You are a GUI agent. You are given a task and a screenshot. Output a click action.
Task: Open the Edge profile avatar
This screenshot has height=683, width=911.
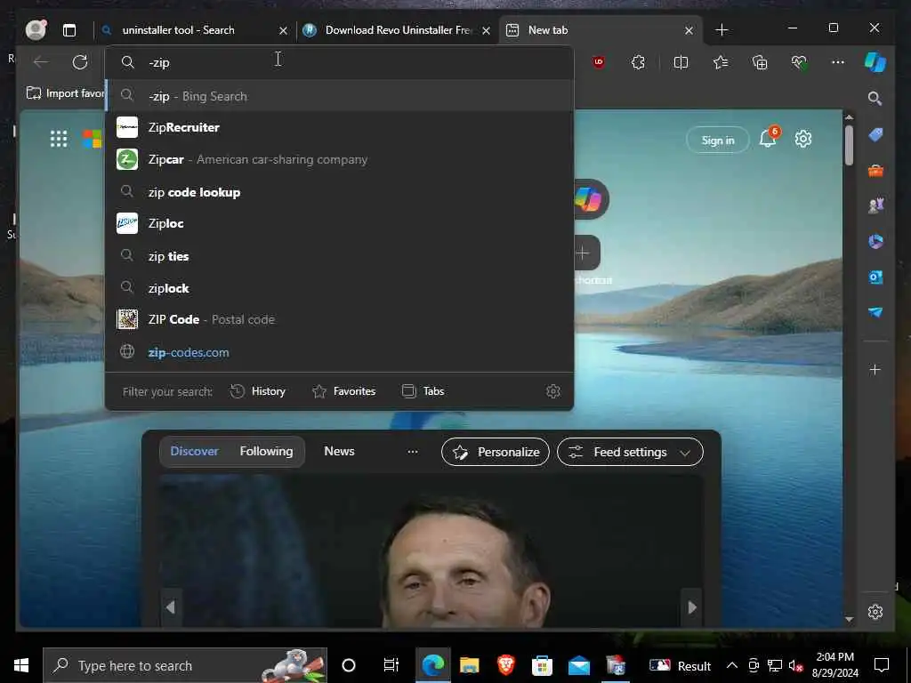point(36,29)
